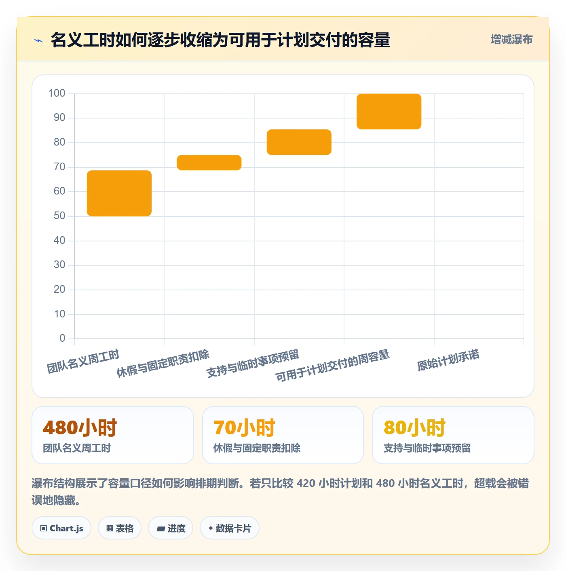The height and width of the screenshot is (571, 566).
Task: Click the 原始计划承诺 axis label
Action: pyautogui.click(x=448, y=360)
